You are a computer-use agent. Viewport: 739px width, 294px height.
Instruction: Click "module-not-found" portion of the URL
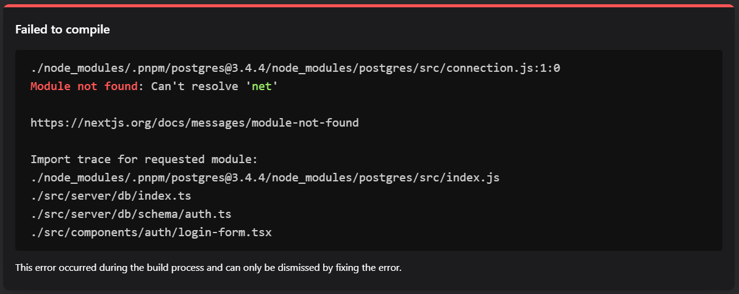[x=305, y=123]
